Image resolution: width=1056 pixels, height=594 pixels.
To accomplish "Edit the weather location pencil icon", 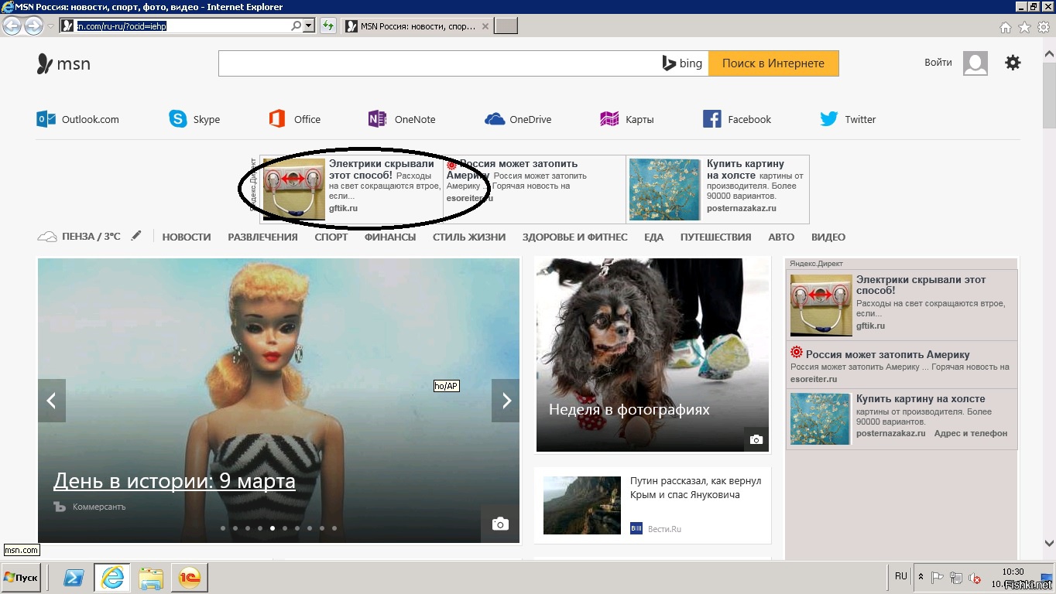I will point(136,236).
